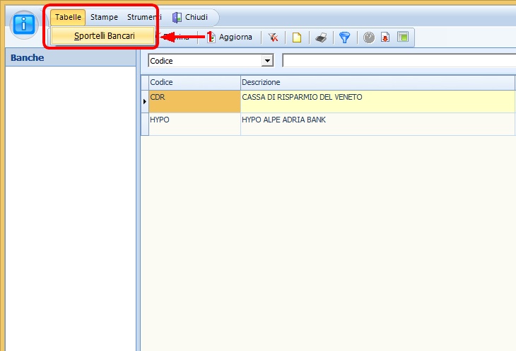Click the gray round clock icon
This screenshot has height=351, width=516.
(x=369, y=38)
